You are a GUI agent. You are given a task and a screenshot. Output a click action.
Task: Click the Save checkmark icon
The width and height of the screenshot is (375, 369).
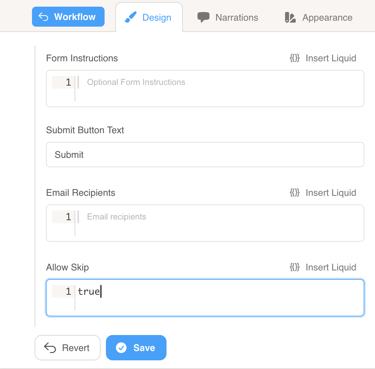[121, 348]
